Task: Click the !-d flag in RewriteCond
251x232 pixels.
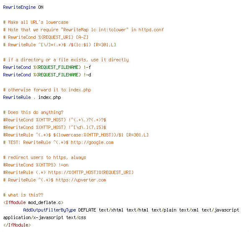Action: coord(87,75)
